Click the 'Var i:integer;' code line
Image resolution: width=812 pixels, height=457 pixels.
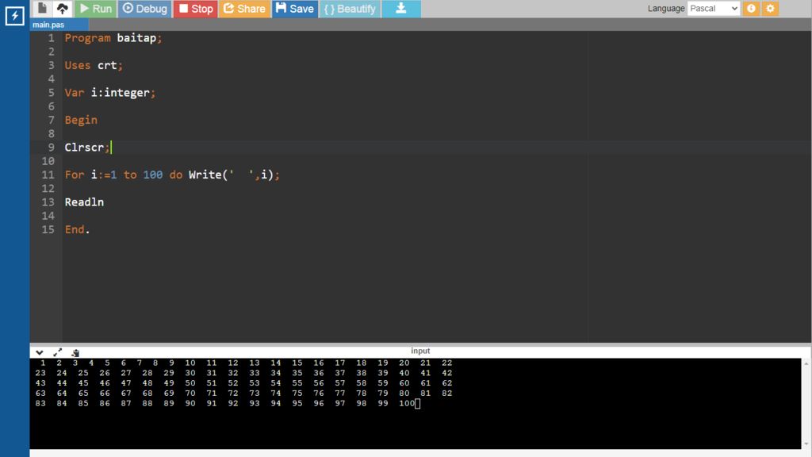[x=109, y=93]
